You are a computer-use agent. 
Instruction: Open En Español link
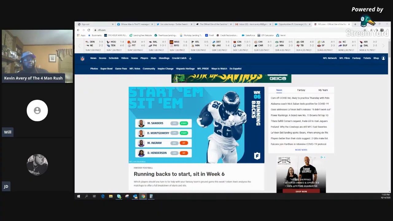(x=235, y=69)
